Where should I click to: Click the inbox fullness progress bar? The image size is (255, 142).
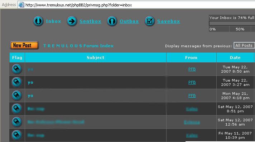232,23
